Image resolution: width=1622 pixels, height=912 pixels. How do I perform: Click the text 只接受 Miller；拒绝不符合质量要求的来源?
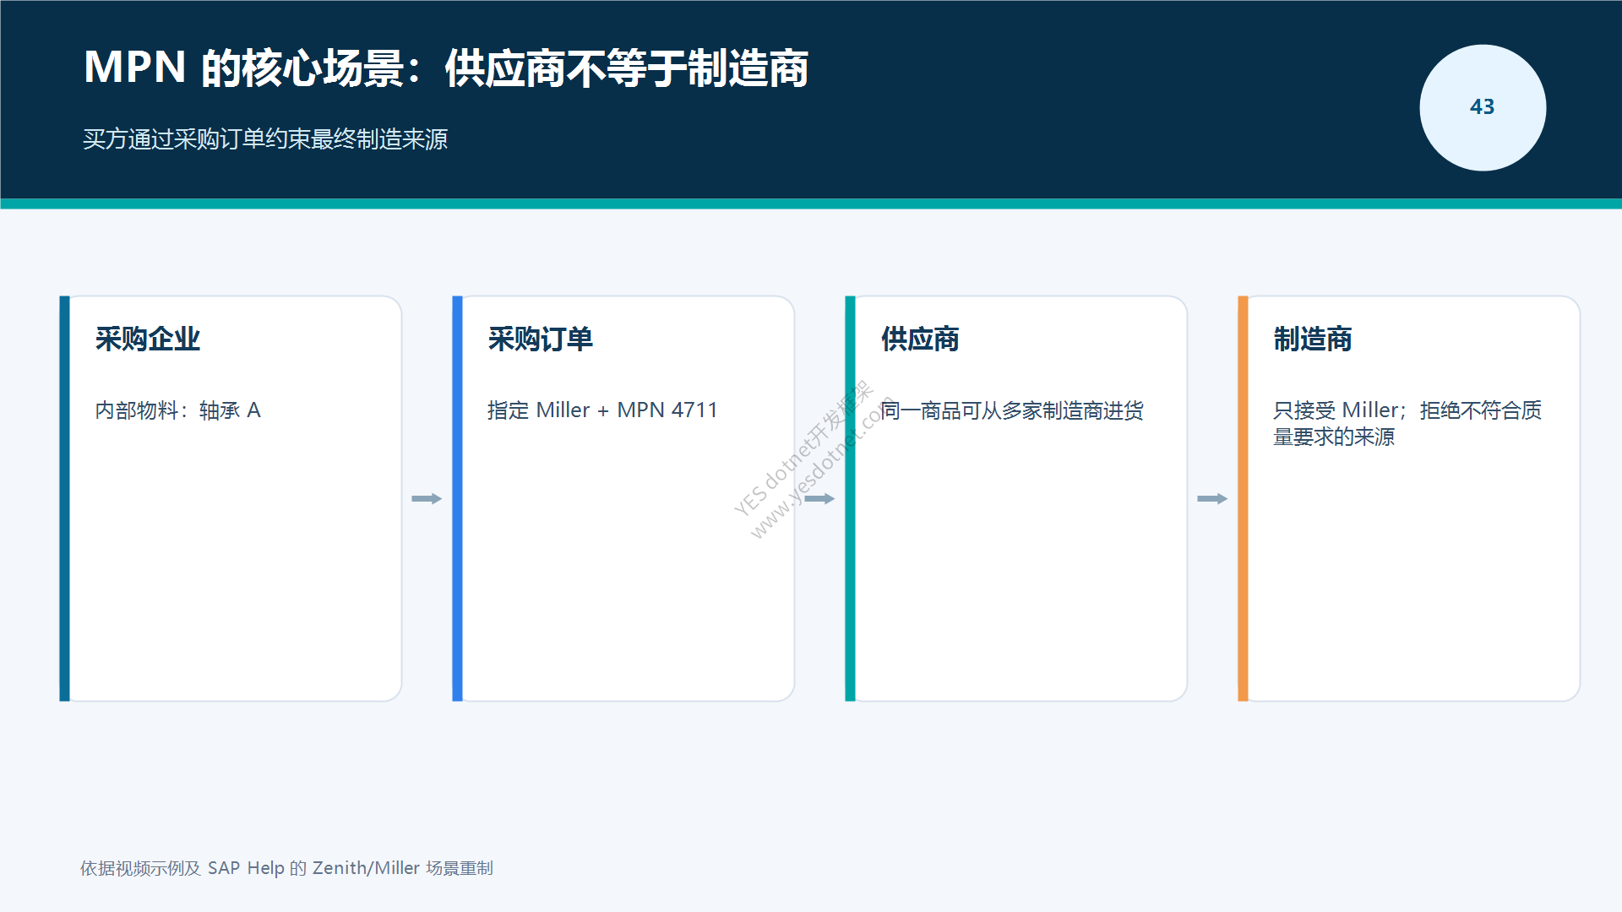(x=1407, y=423)
